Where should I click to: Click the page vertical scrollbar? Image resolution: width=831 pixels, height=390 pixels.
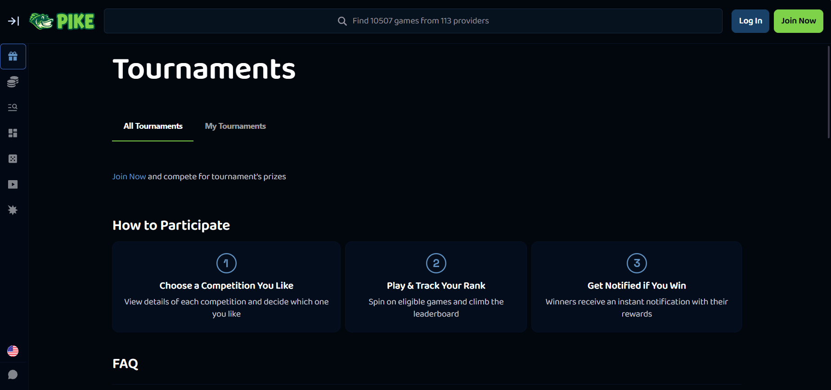coord(829,92)
